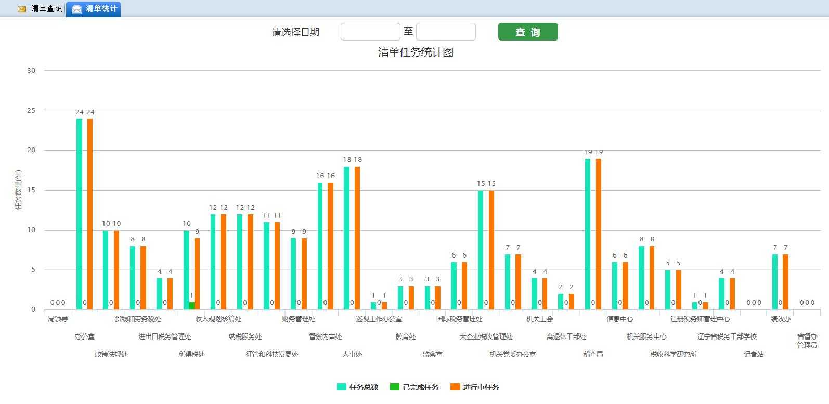The width and height of the screenshot is (829, 404).
Task: Click the 教育处 axis label
Action: (x=406, y=336)
